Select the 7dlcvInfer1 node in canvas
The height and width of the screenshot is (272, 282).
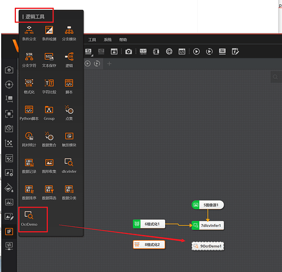[x=208, y=225]
